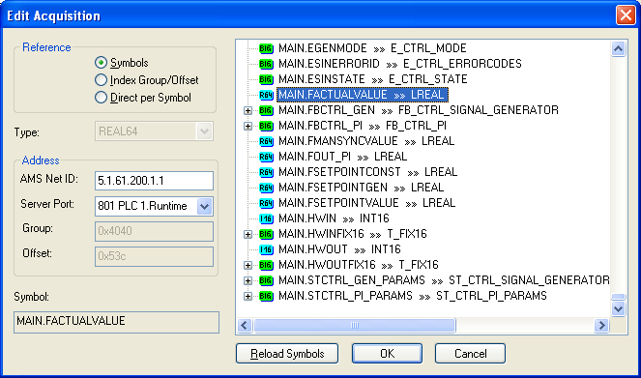Click the symbol list scroll down arrow
Screen dimensions: 641x378
coord(618,309)
